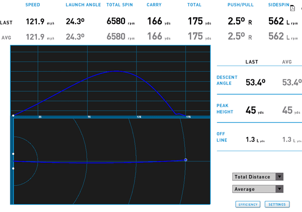The height and width of the screenshot is (212, 302).
Task: Click the apex of the blue trajectory curve
Action: (x=116, y=71)
